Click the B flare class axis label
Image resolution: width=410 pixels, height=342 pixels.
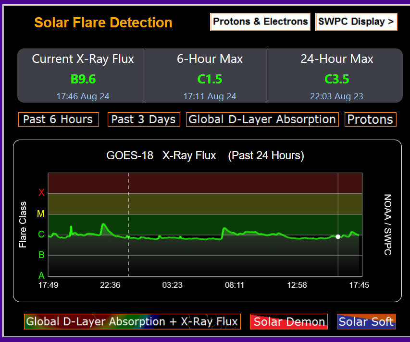[x=41, y=255]
